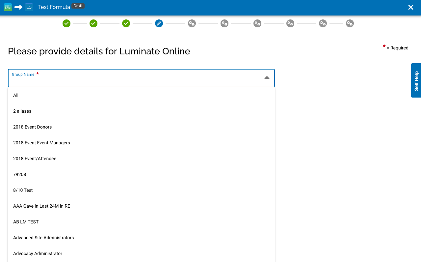Click the green checkmark on the first step
Viewport: 421px width, 262px height.
66,23
